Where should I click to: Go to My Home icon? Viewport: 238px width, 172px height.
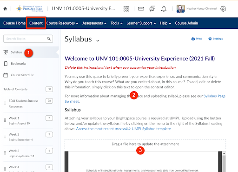coord(5,9)
